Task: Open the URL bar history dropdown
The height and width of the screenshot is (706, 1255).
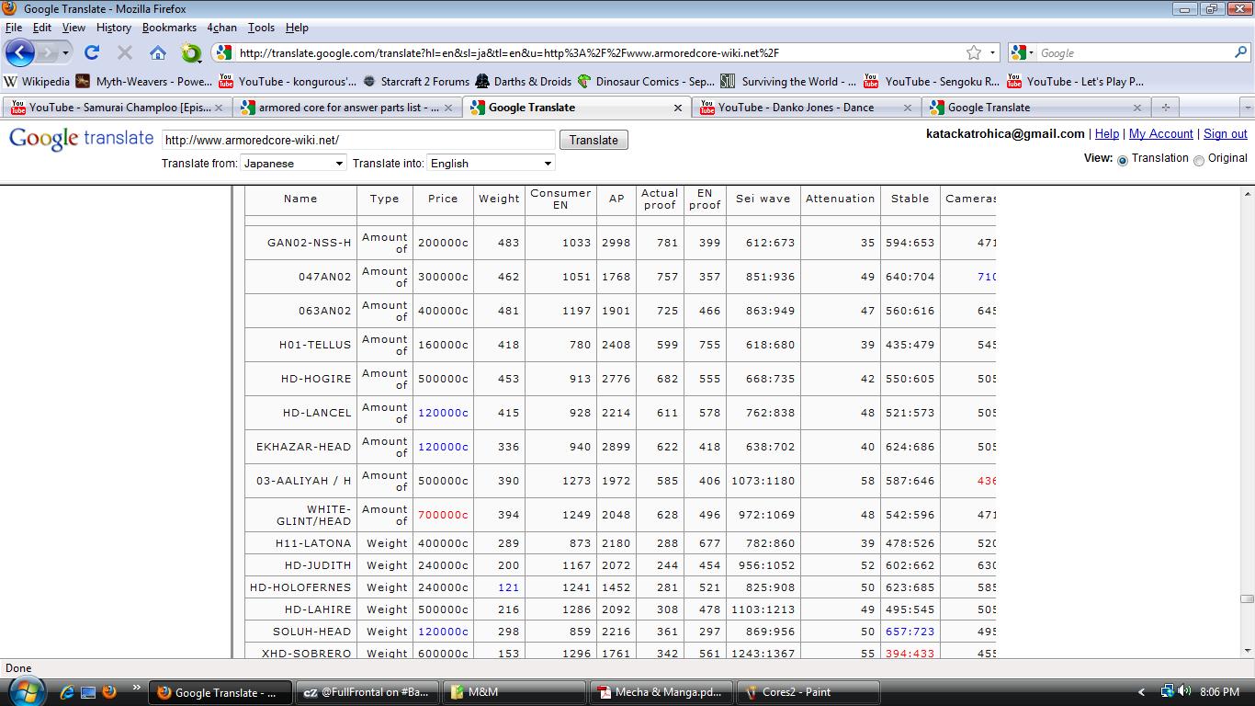Action: (993, 52)
